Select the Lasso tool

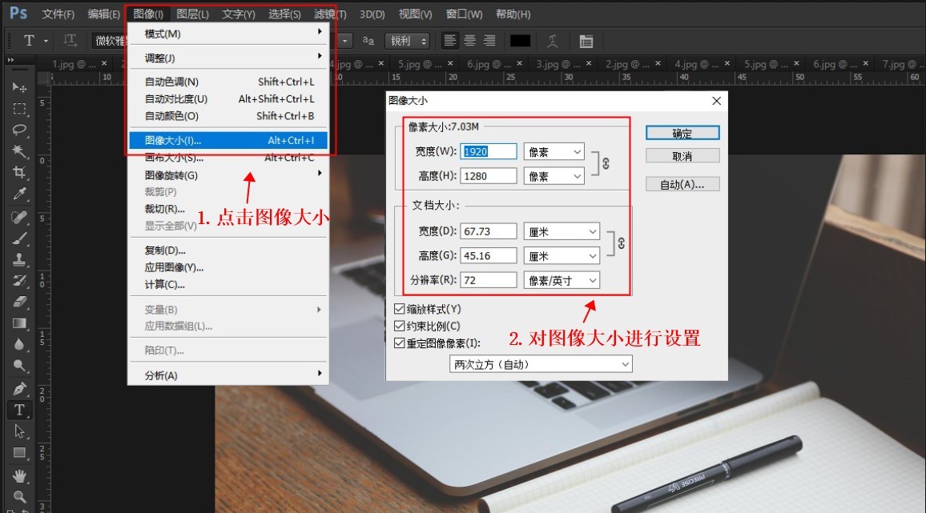click(19, 128)
